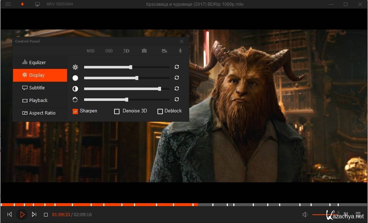Image resolution: width=368 pixels, height=223 pixels.
Task: Enable the Denoise 3D checkbox
Action: coord(117,111)
